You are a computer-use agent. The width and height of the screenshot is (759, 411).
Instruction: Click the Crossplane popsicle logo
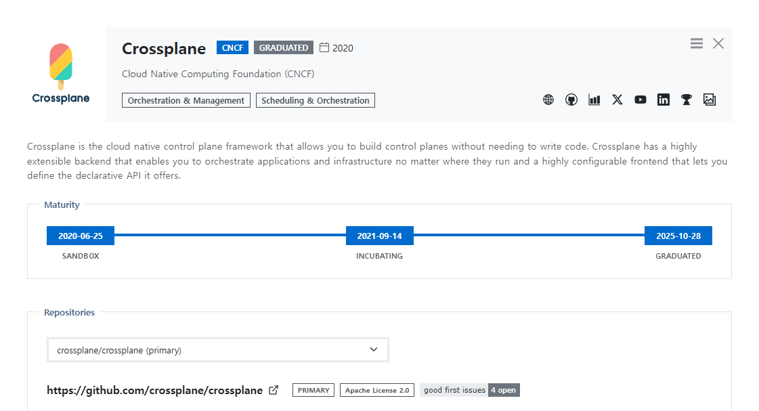tap(61, 73)
